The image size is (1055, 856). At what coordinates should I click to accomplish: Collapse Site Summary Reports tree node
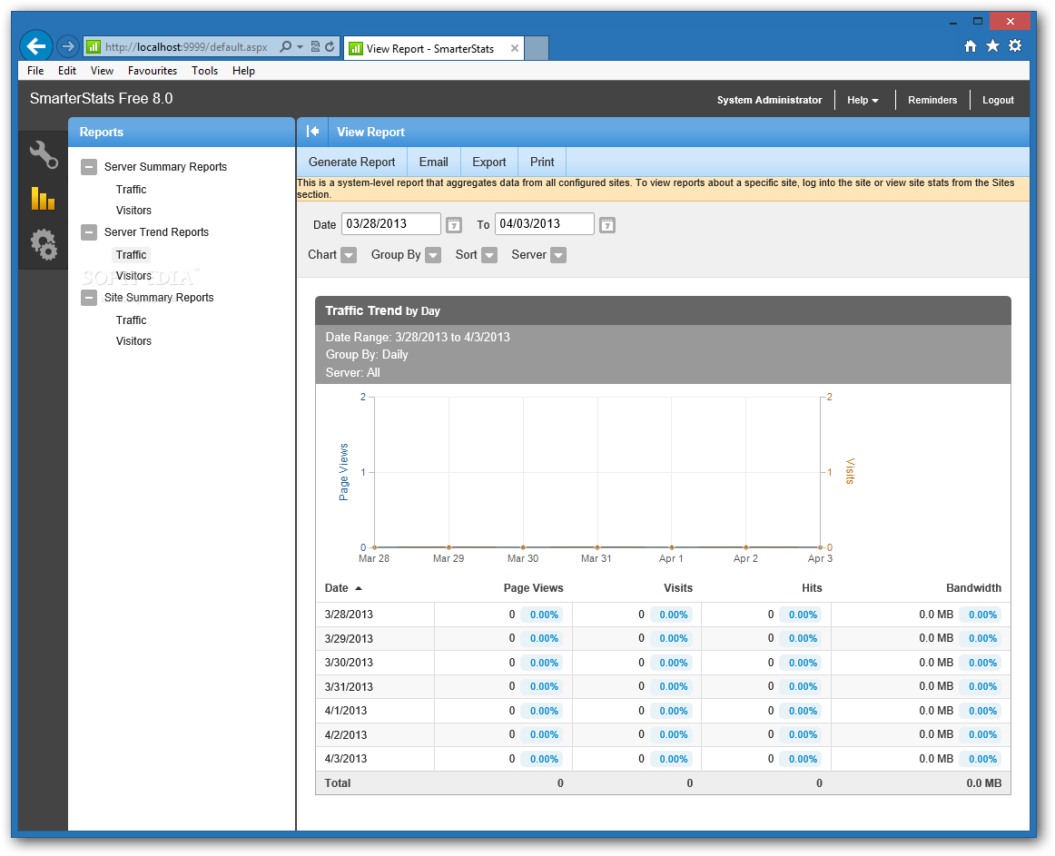(x=89, y=298)
